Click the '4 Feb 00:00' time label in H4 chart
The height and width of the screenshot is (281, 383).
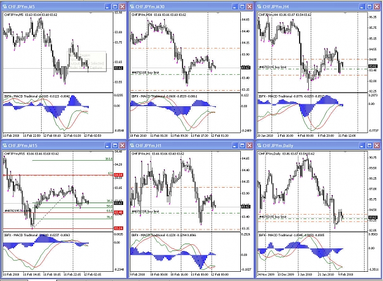point(305,136)
